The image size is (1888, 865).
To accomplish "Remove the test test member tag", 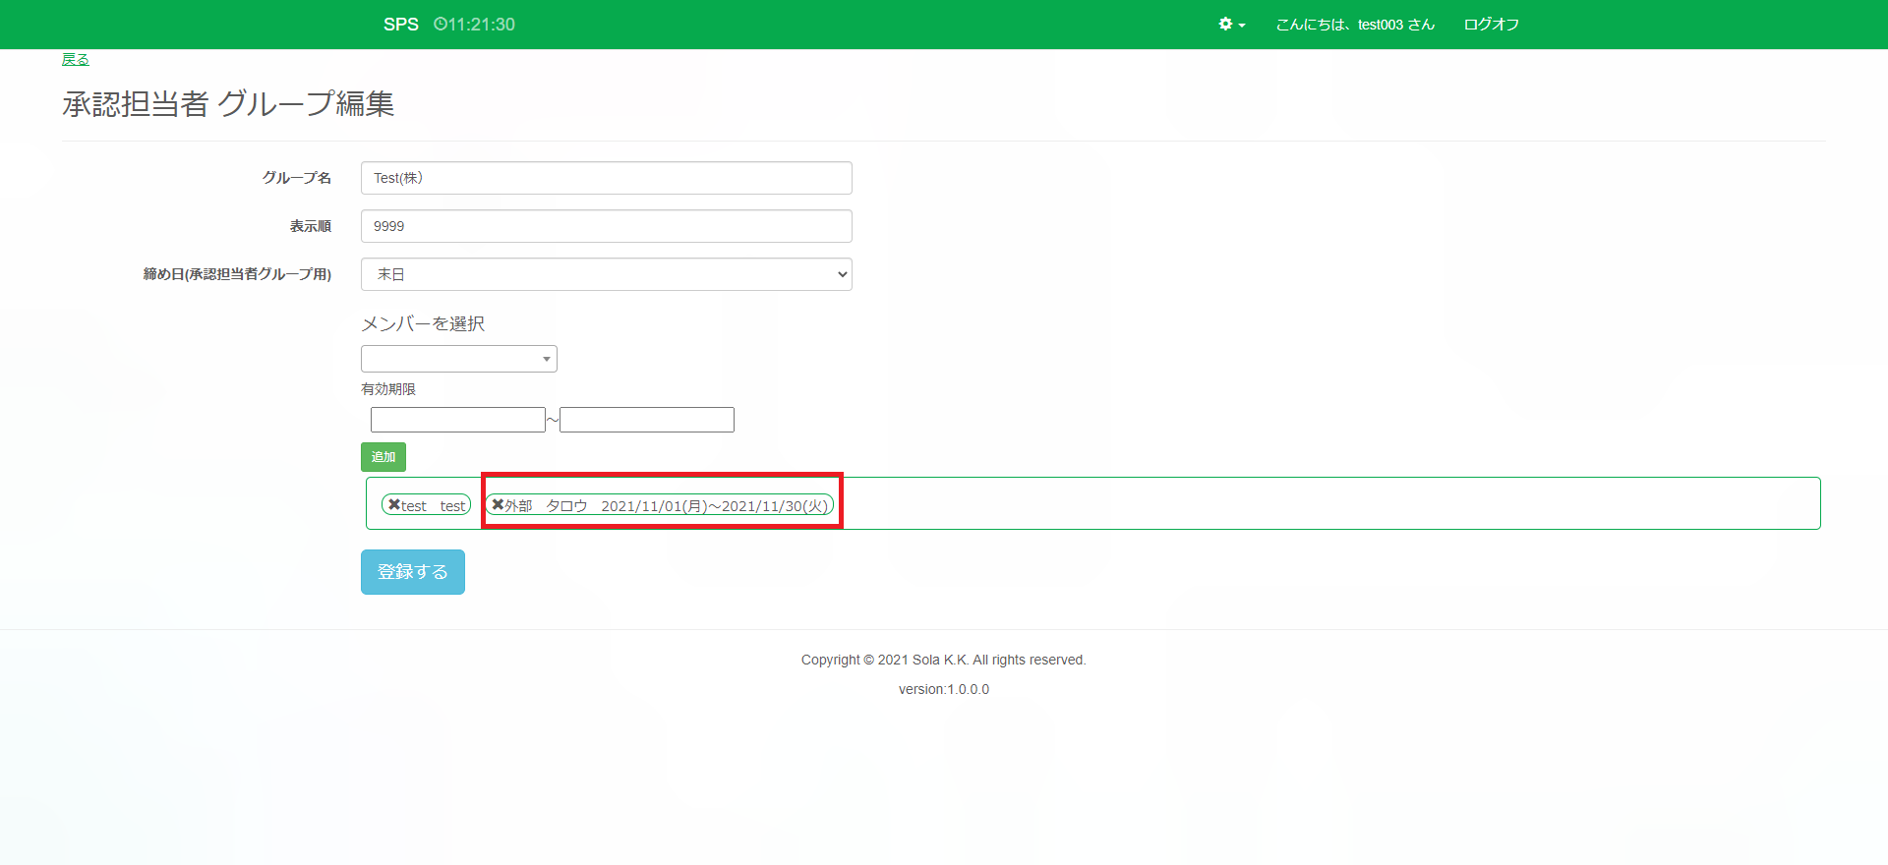I will 394,505.
